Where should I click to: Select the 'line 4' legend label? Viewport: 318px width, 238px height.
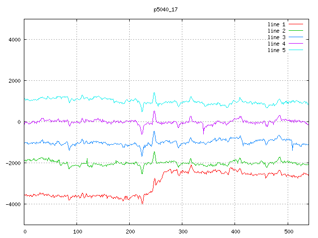(x=276, y=44)
